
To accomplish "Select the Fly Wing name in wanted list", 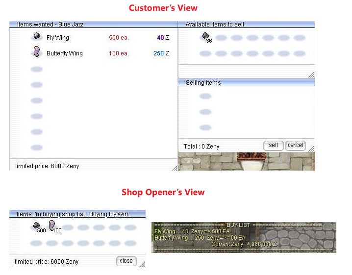I will [58, 38].
